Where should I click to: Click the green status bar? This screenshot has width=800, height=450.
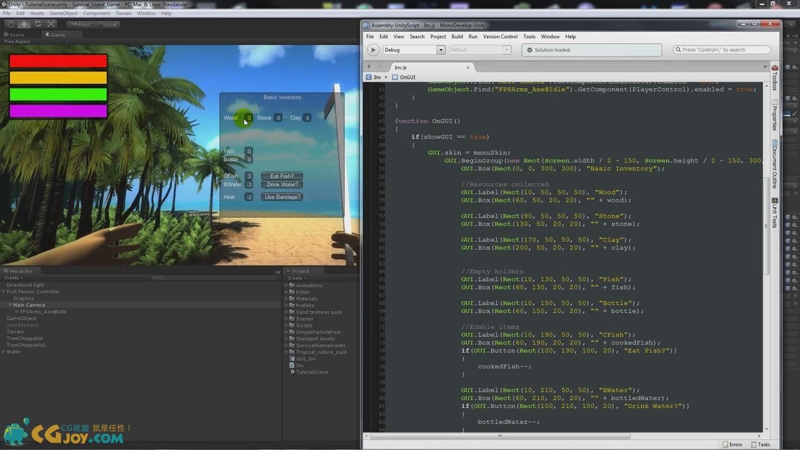pos(58,94)
